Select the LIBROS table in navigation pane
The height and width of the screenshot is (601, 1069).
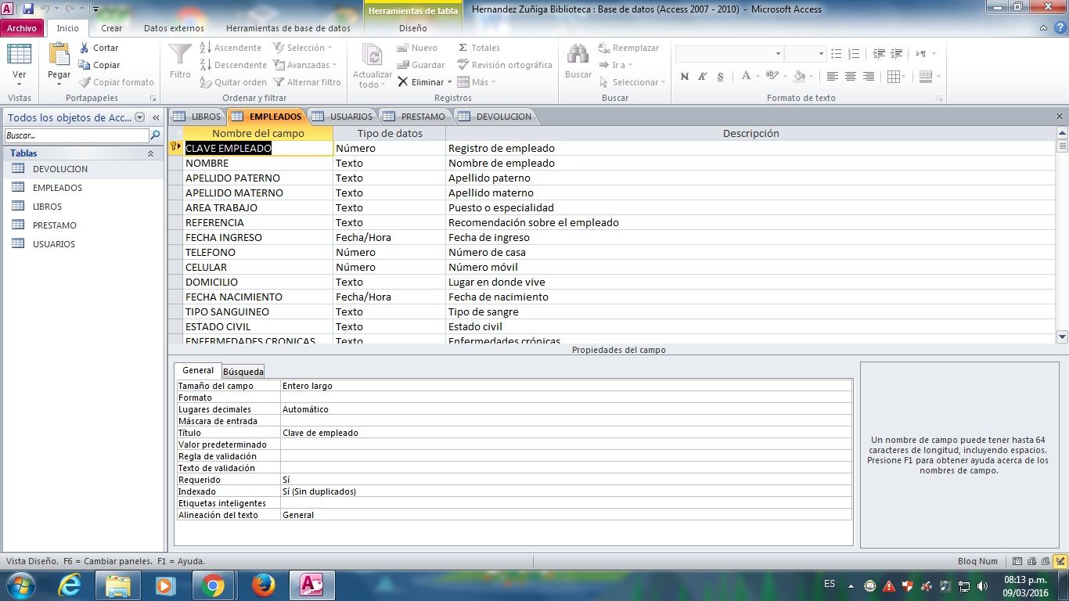47,207
